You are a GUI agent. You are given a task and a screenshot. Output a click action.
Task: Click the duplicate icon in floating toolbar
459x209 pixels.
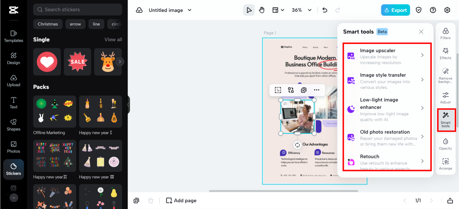[x=304, y=90]
